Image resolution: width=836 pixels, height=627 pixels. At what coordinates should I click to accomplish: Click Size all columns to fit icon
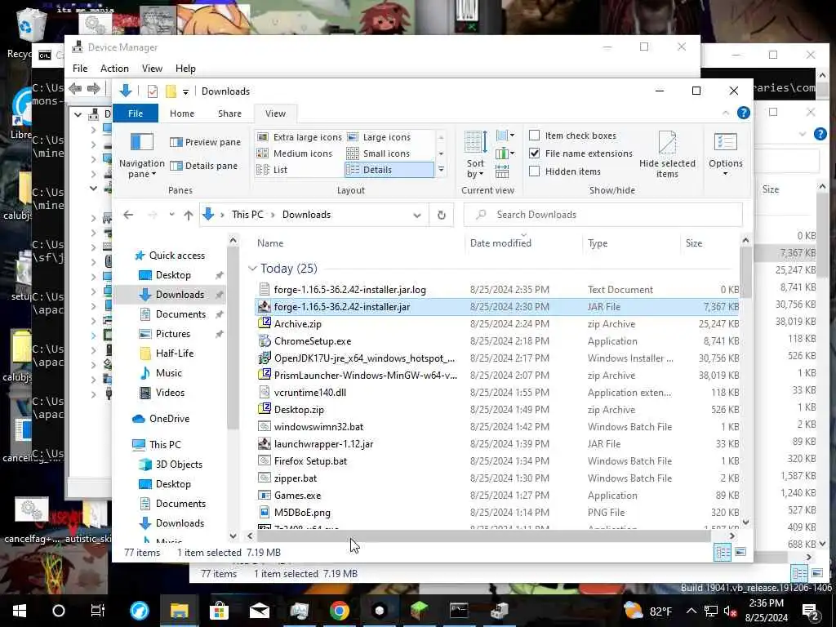point(502,171)
